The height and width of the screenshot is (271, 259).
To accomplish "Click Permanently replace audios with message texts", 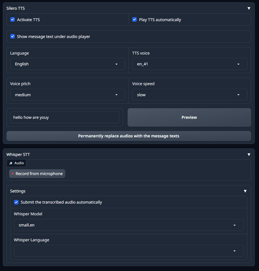I will click(129, 136).
